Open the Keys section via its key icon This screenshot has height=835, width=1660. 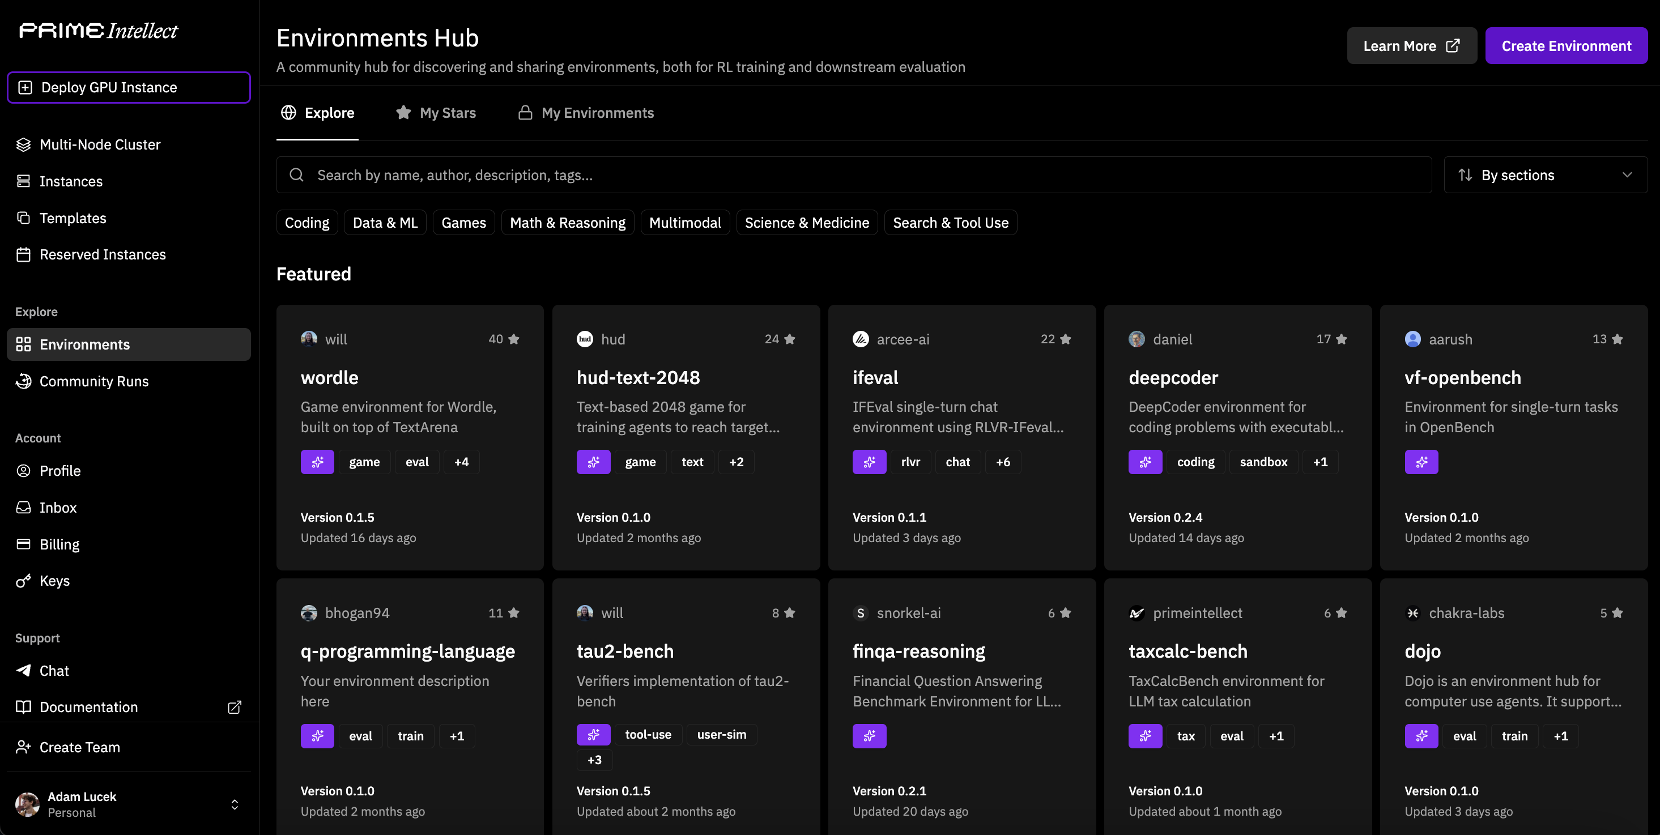(24, 581)
